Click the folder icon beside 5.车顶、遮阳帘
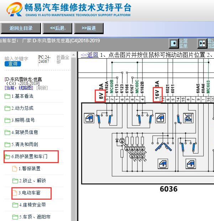Screen dimensions: 214x221 point(15,217)
